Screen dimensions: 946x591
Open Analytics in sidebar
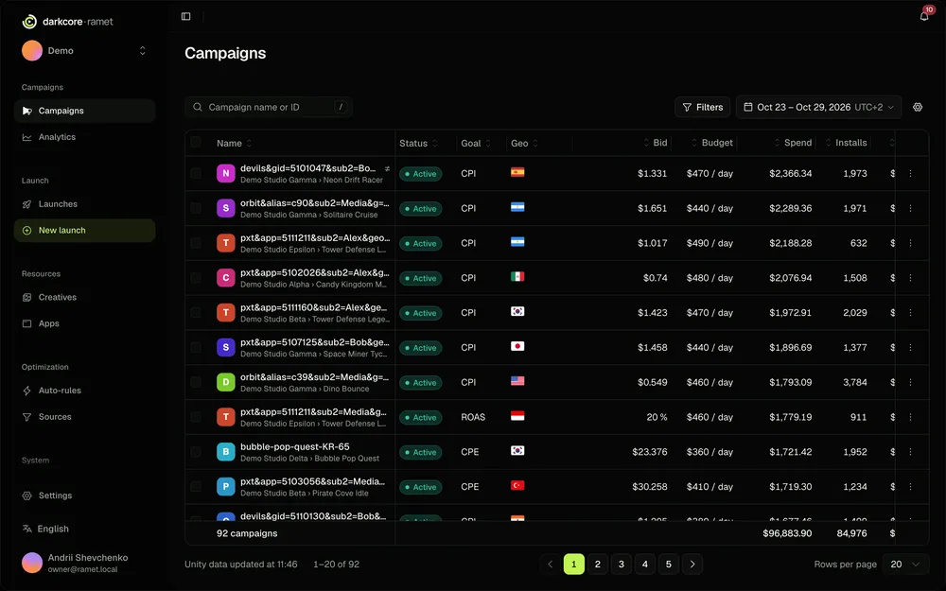tap(84, 137)
